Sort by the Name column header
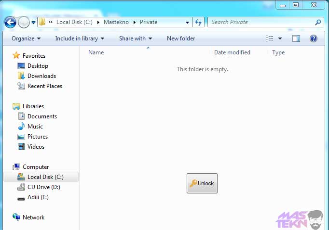 96,52
